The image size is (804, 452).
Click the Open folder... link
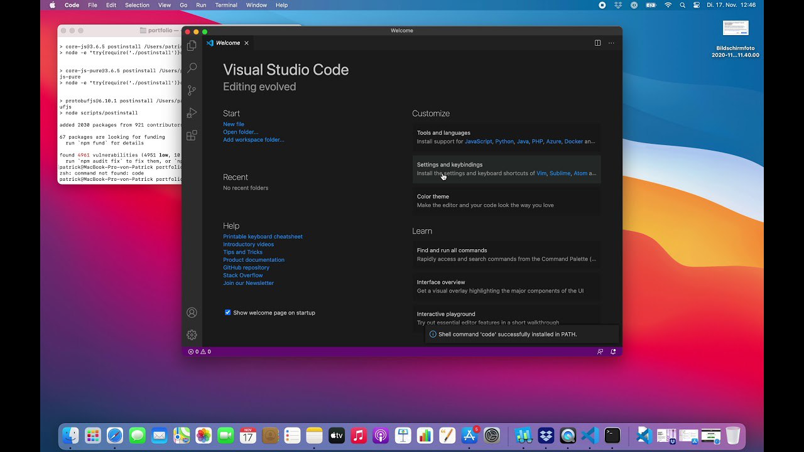[241, 132]
